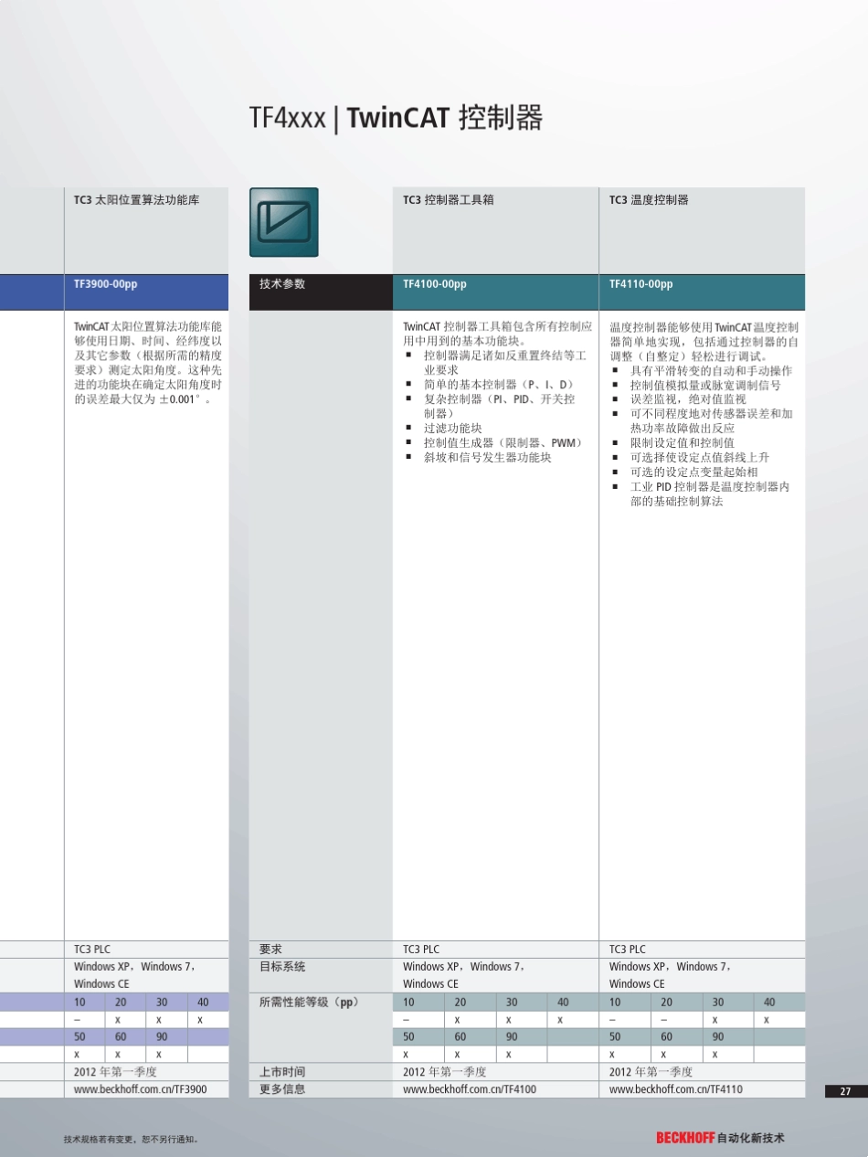Click the product code TF3900-00pp
The image size is (868, 1157).
(106, 284)
